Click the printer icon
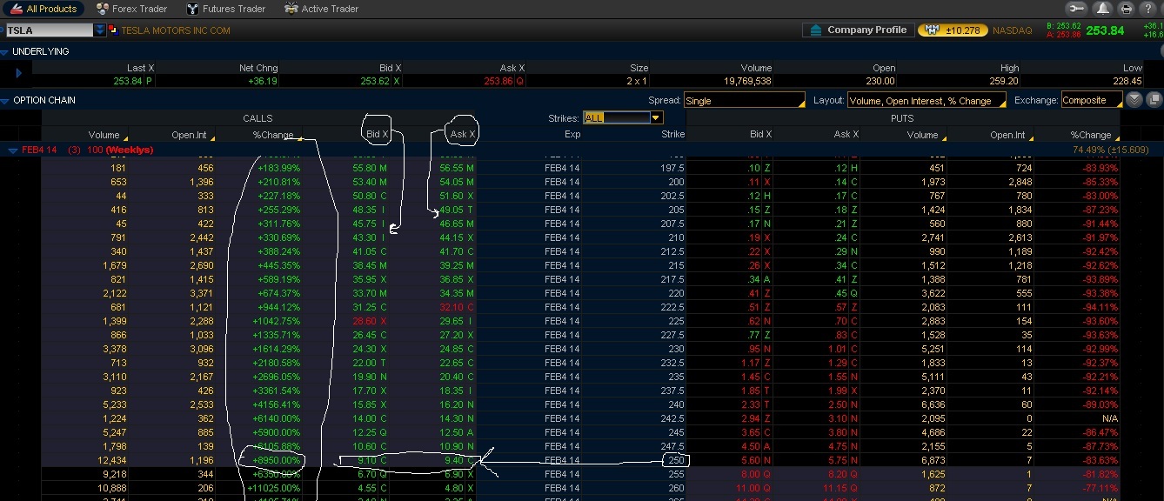Image resolution: width=1164 pixels, height=501 pixels. pos(1127,9)
